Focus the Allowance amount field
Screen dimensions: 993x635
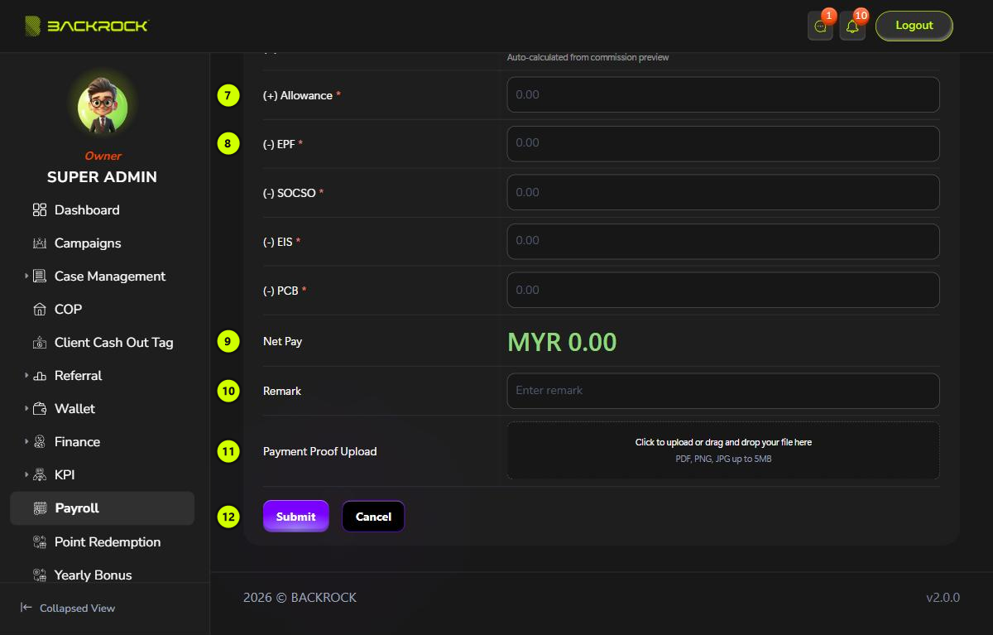(x=723, y=94)
